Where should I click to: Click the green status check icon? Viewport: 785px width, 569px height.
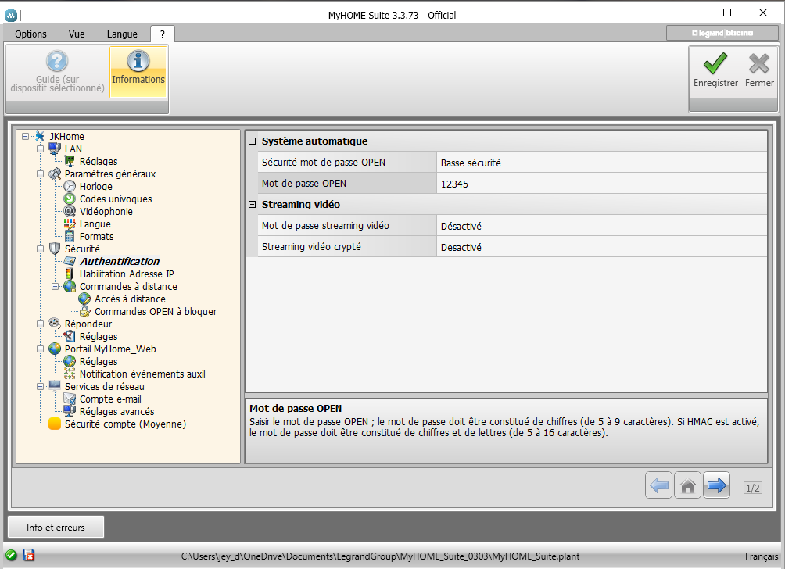click(x=11, y=555)
